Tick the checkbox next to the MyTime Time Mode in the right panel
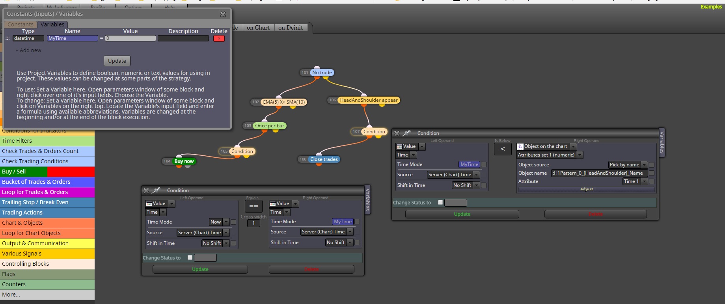This screenshot has width=725, height=304. pyautogui.click(x=484, y=164)
